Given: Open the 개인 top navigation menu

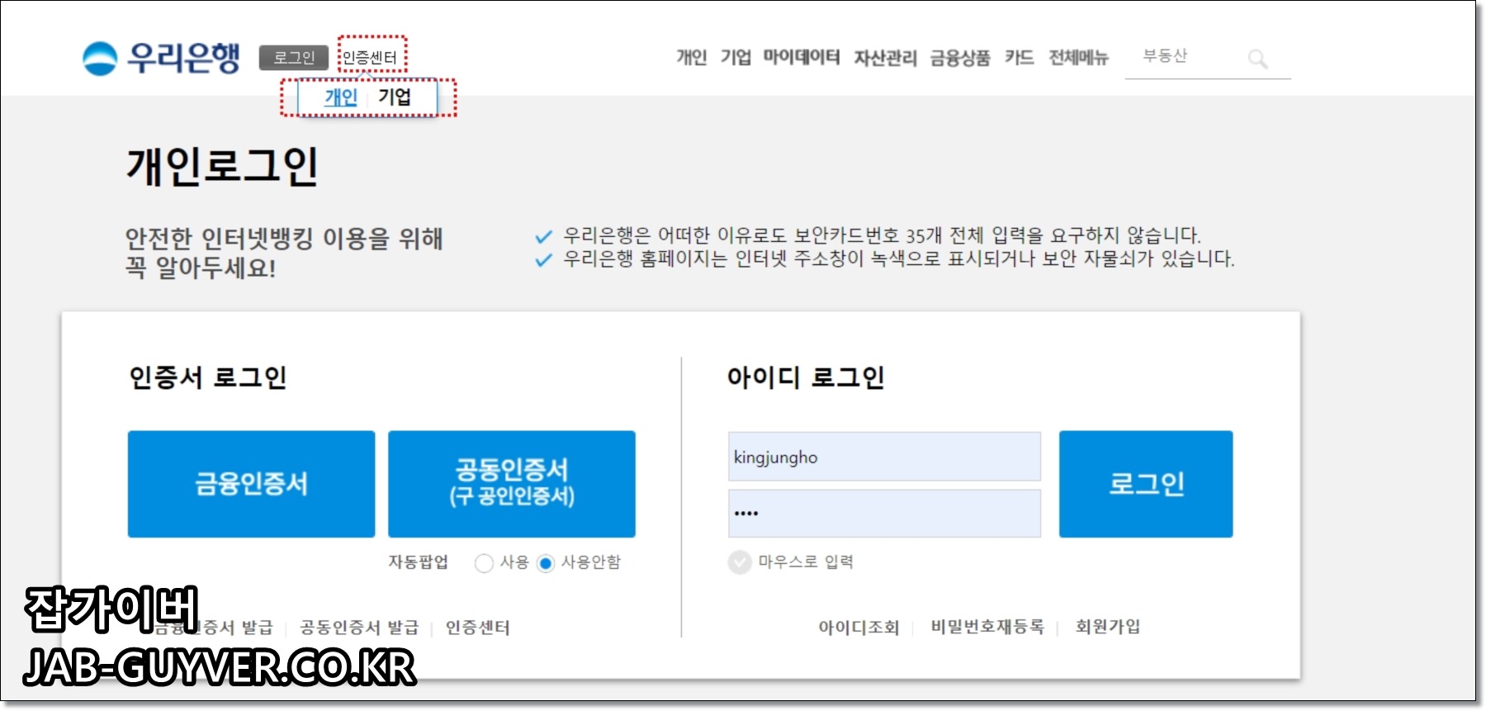Looking at the screenshot, I should (691, 57).
